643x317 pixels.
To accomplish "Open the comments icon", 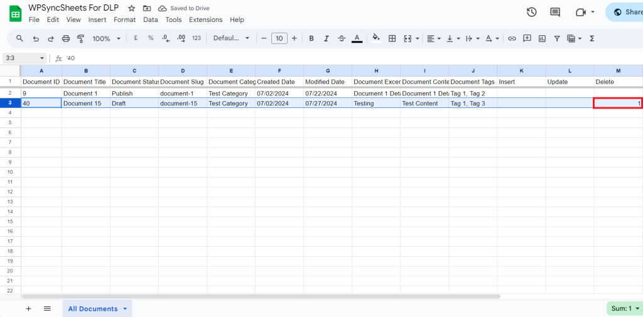I will 555,13.
